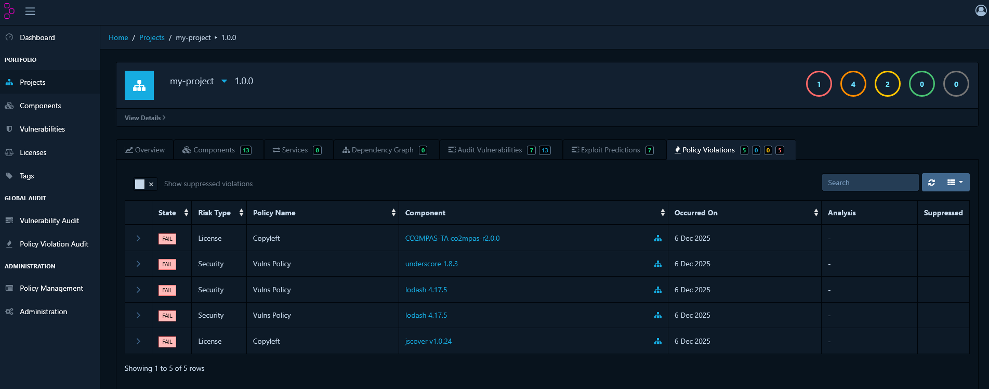
Task: Open Projects in the sidebar
Action: (50, 82)
